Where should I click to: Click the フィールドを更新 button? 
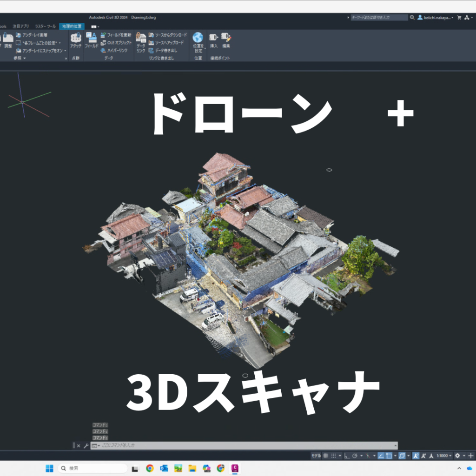coord(116,35)
